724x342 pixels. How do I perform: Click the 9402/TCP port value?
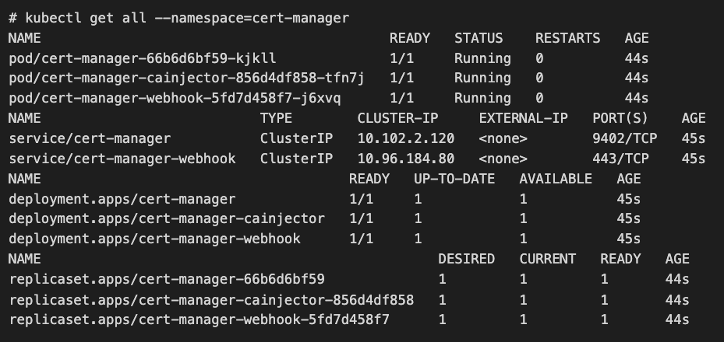(620, 138)
